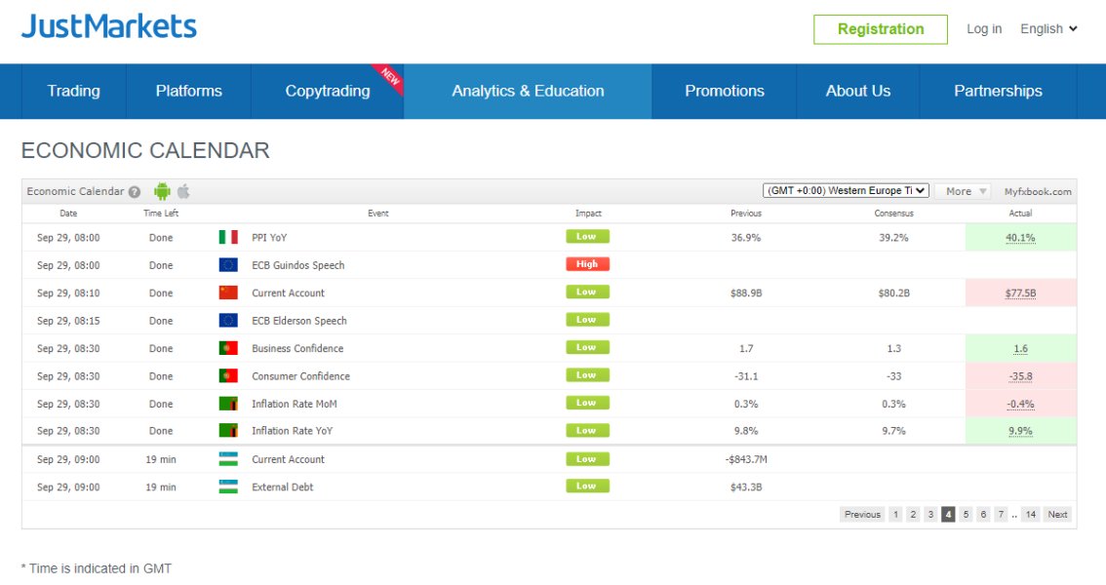The height and width of the screenshot is (585, 1106).
Task: Click the Italy flag for PPI YoY
Action: coord(228,237)
